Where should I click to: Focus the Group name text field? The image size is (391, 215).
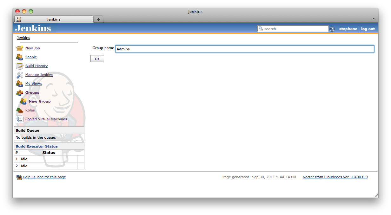(245, 49)
